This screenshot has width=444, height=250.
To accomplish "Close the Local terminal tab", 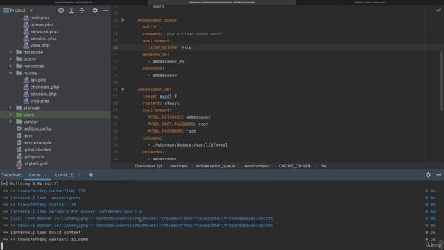I will point(45,175).
